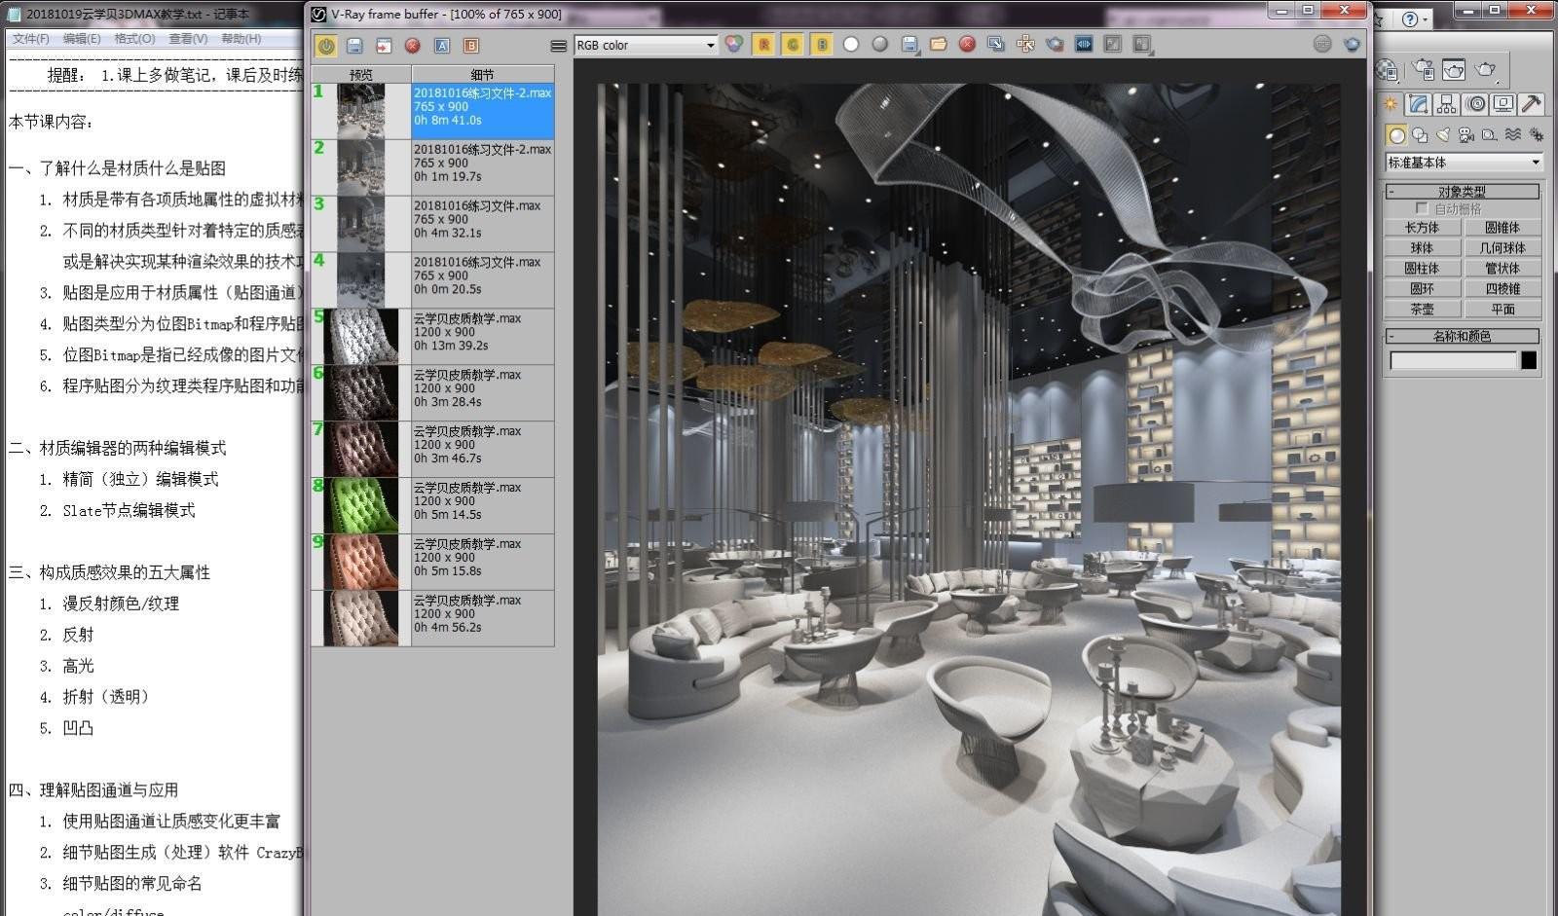Switch to the Modify panel tab
1558x916 pixels.
[x=1419, y=103]
